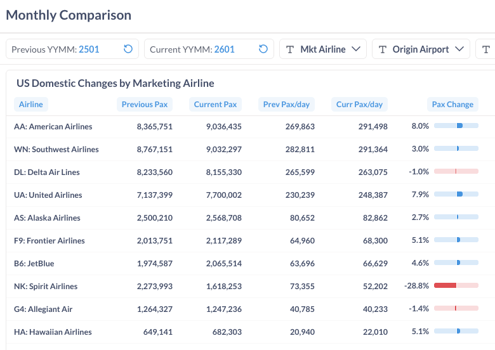The image size is (495, 350).
Task: Click the Origin Airport text-type icon
Action: (x=383, y=49)
